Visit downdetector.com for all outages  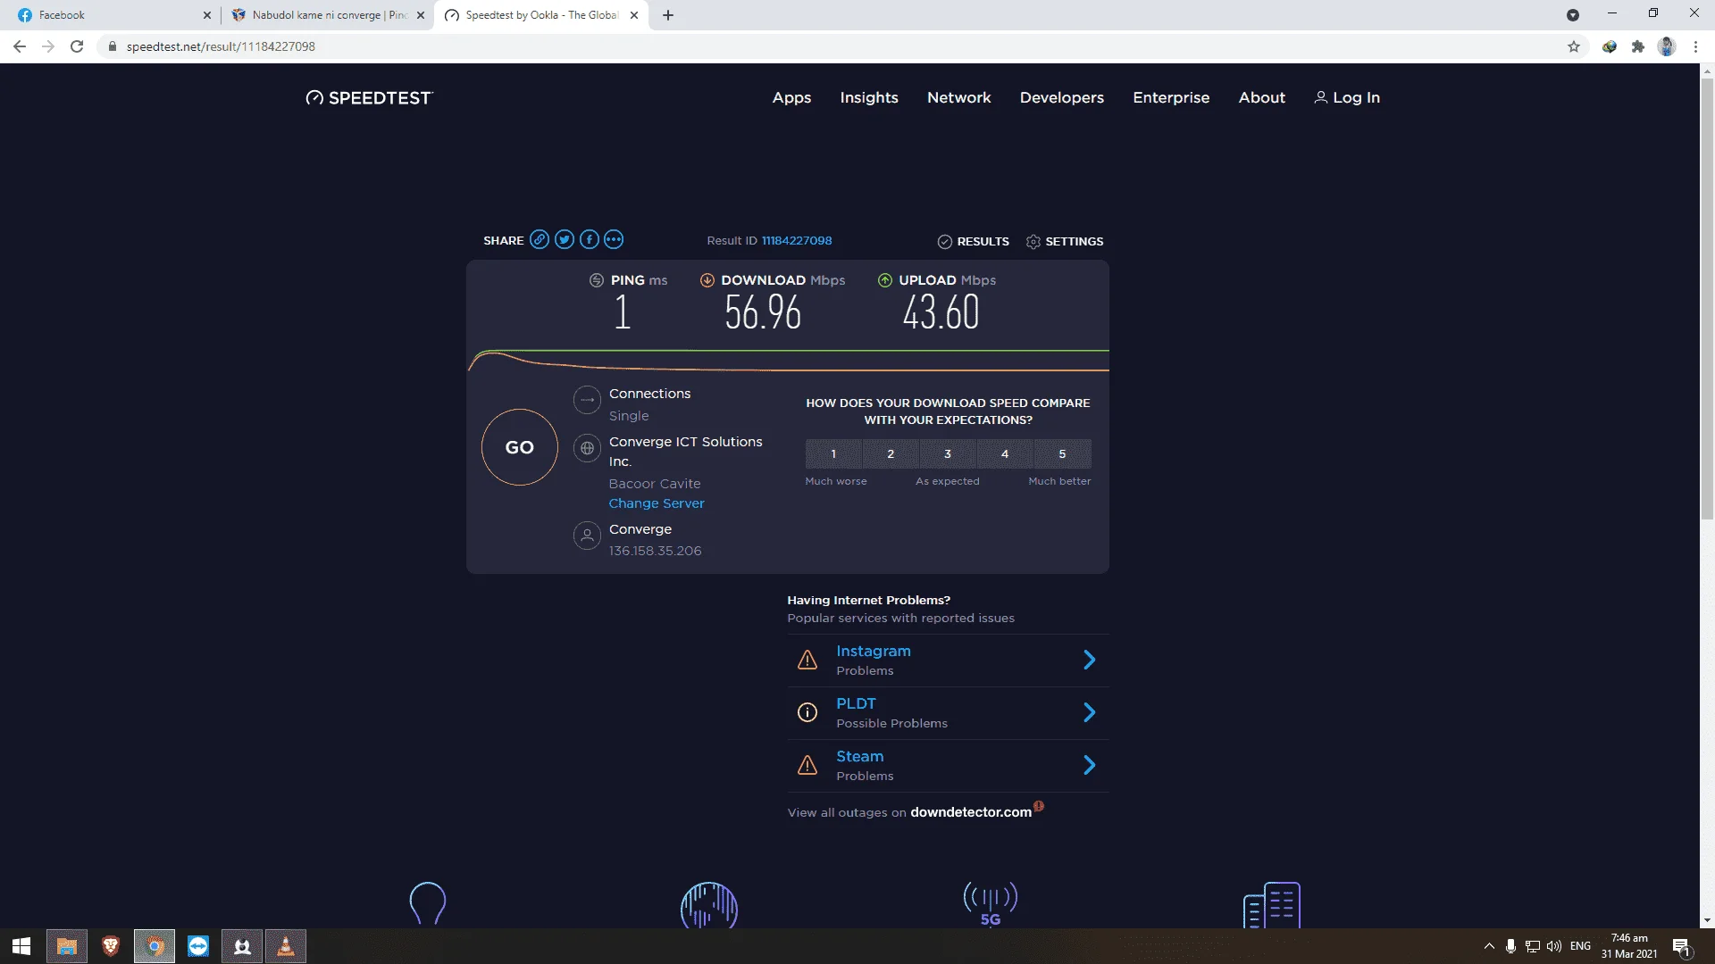point(971,812)
